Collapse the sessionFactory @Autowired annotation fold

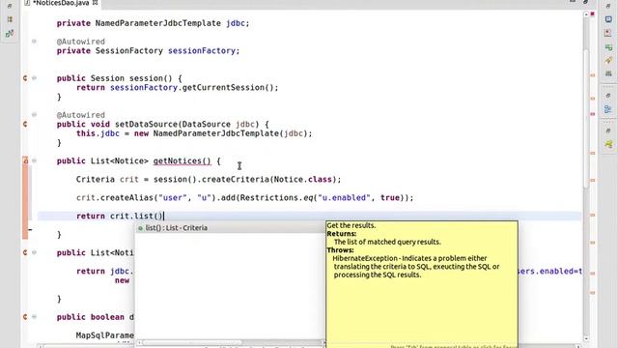pos(35,41)
